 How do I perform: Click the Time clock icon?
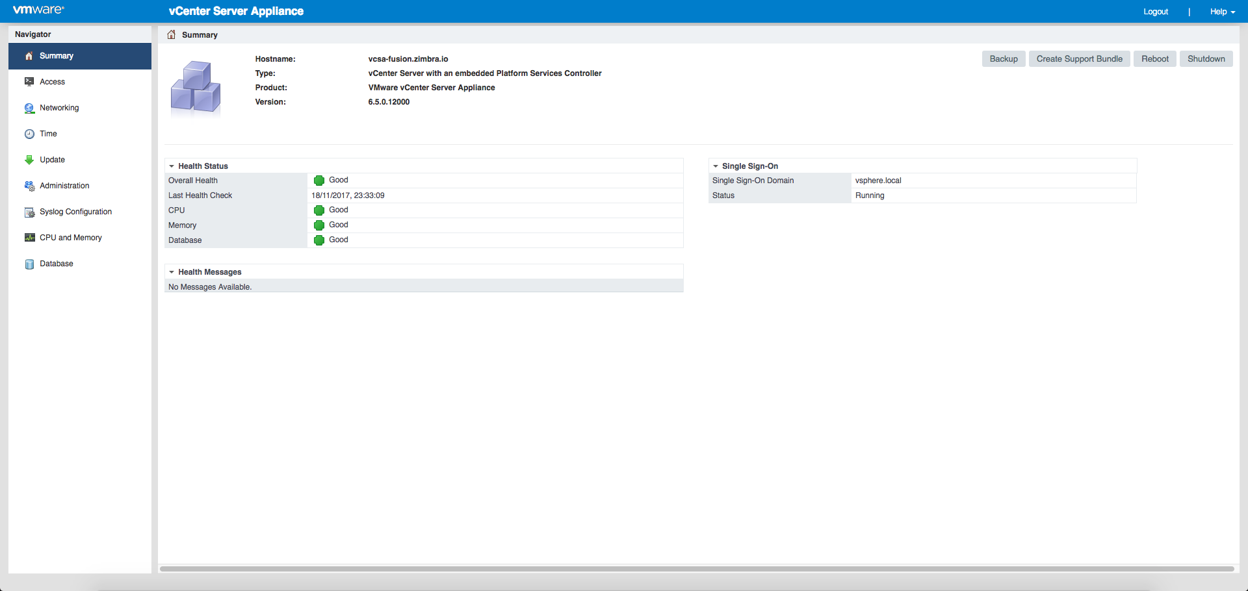pyautogui.click(x=29, y=134)
